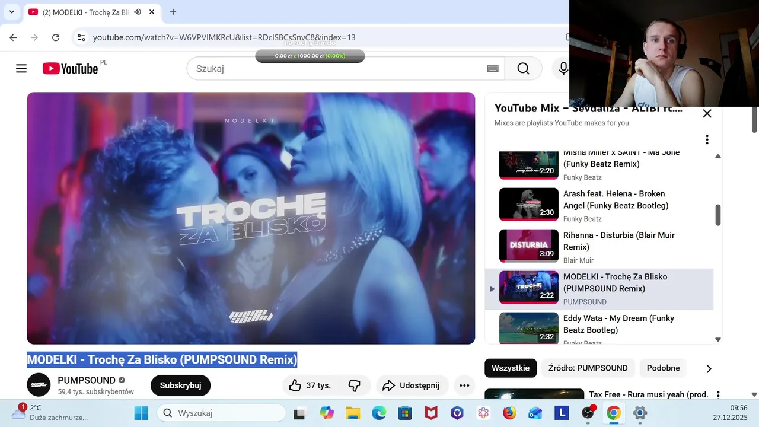Open a new browser tab
This screenshot has width=759, height=427.
(x=173, y=12)
